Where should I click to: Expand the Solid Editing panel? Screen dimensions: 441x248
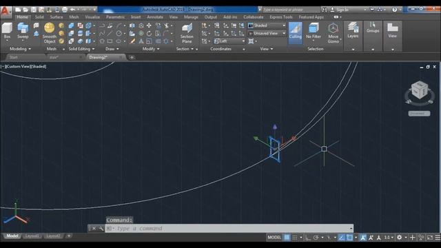(81, 49)
